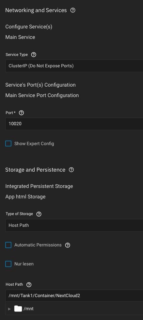Click the Nur lesen label text
Screen dimensions: 143x320
(24, 264)
